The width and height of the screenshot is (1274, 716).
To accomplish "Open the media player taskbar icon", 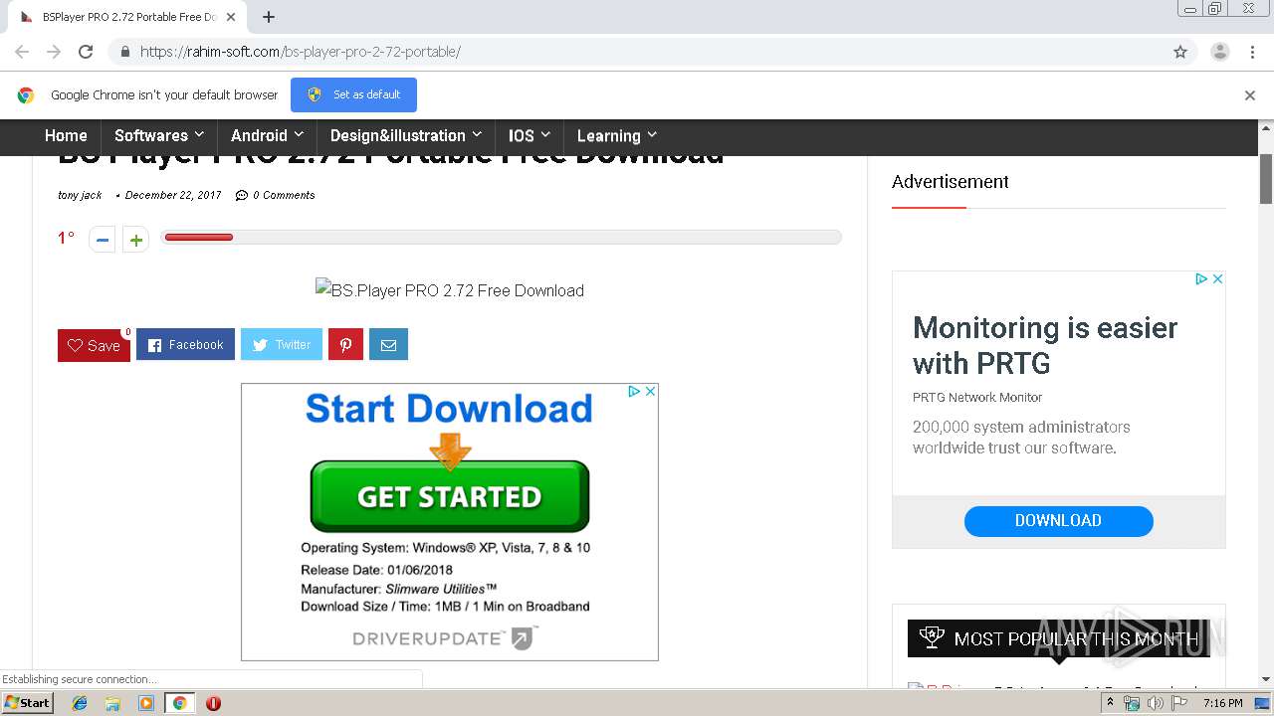I will click(146, 703).
